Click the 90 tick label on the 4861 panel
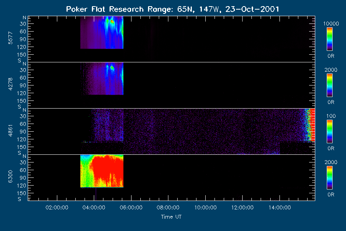346x231 pixels. click(23, 132)
